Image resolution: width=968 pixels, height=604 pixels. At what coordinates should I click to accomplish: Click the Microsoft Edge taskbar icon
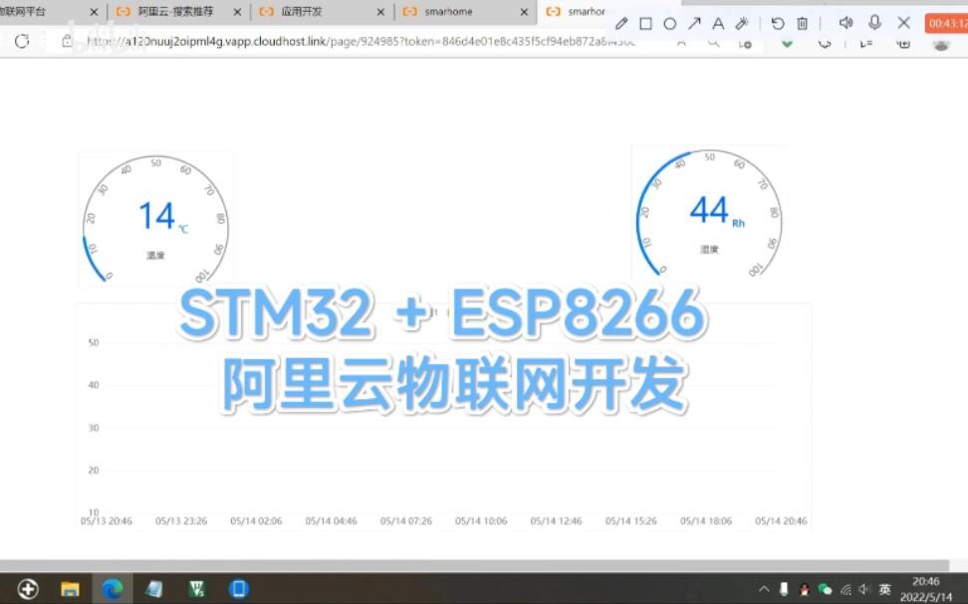[113, 589]
